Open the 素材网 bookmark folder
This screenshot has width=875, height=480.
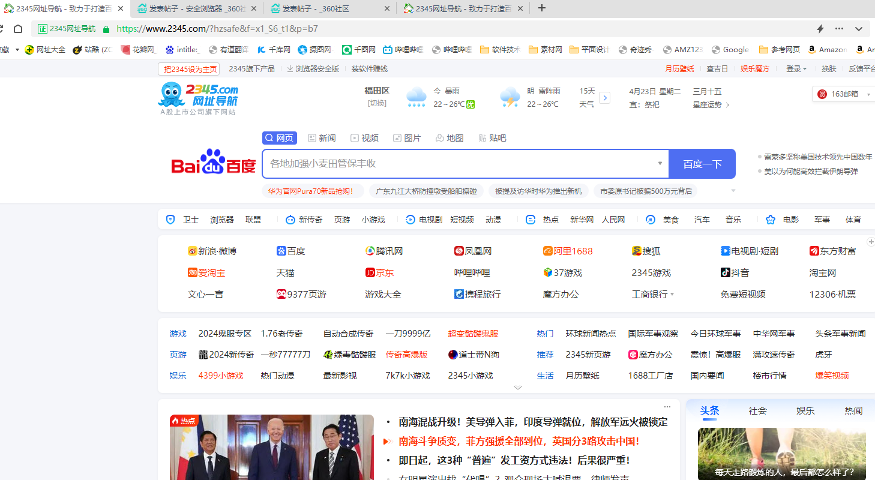546,50
